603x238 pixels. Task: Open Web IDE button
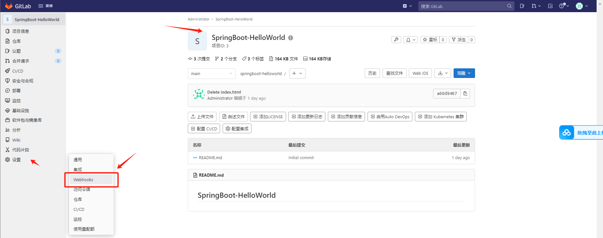point(420,73)
